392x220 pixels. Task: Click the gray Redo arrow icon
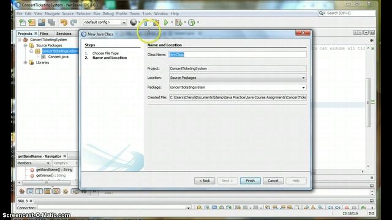[x=73, y=23]
